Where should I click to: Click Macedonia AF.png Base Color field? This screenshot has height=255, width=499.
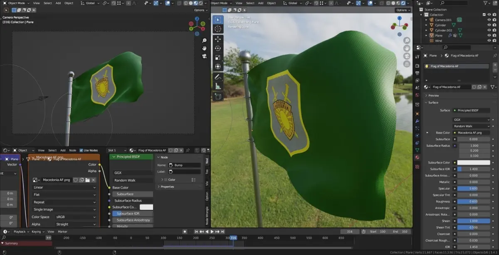(472, 133)
